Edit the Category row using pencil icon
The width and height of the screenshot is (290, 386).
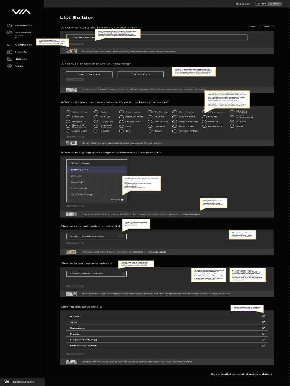tap(263, 328)
